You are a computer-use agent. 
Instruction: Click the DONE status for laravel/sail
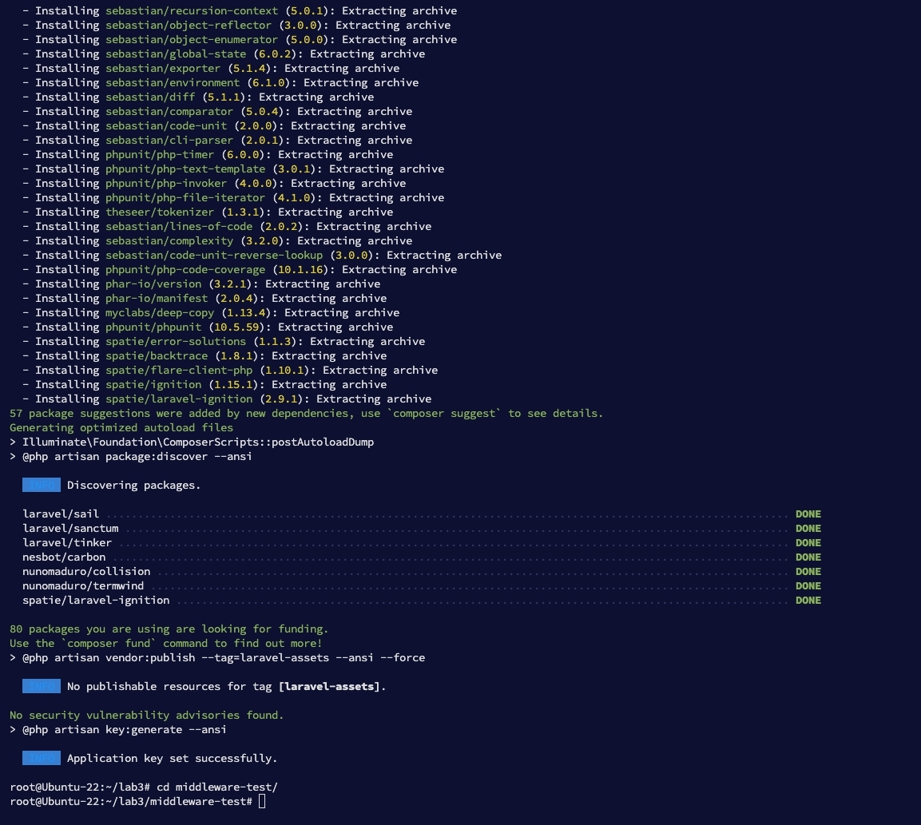click(808, 514)
